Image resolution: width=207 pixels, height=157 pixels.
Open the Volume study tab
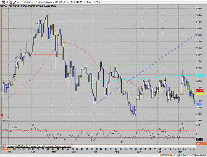[11, 146]
